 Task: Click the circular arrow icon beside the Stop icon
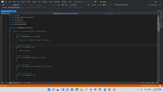coord(75,5)
